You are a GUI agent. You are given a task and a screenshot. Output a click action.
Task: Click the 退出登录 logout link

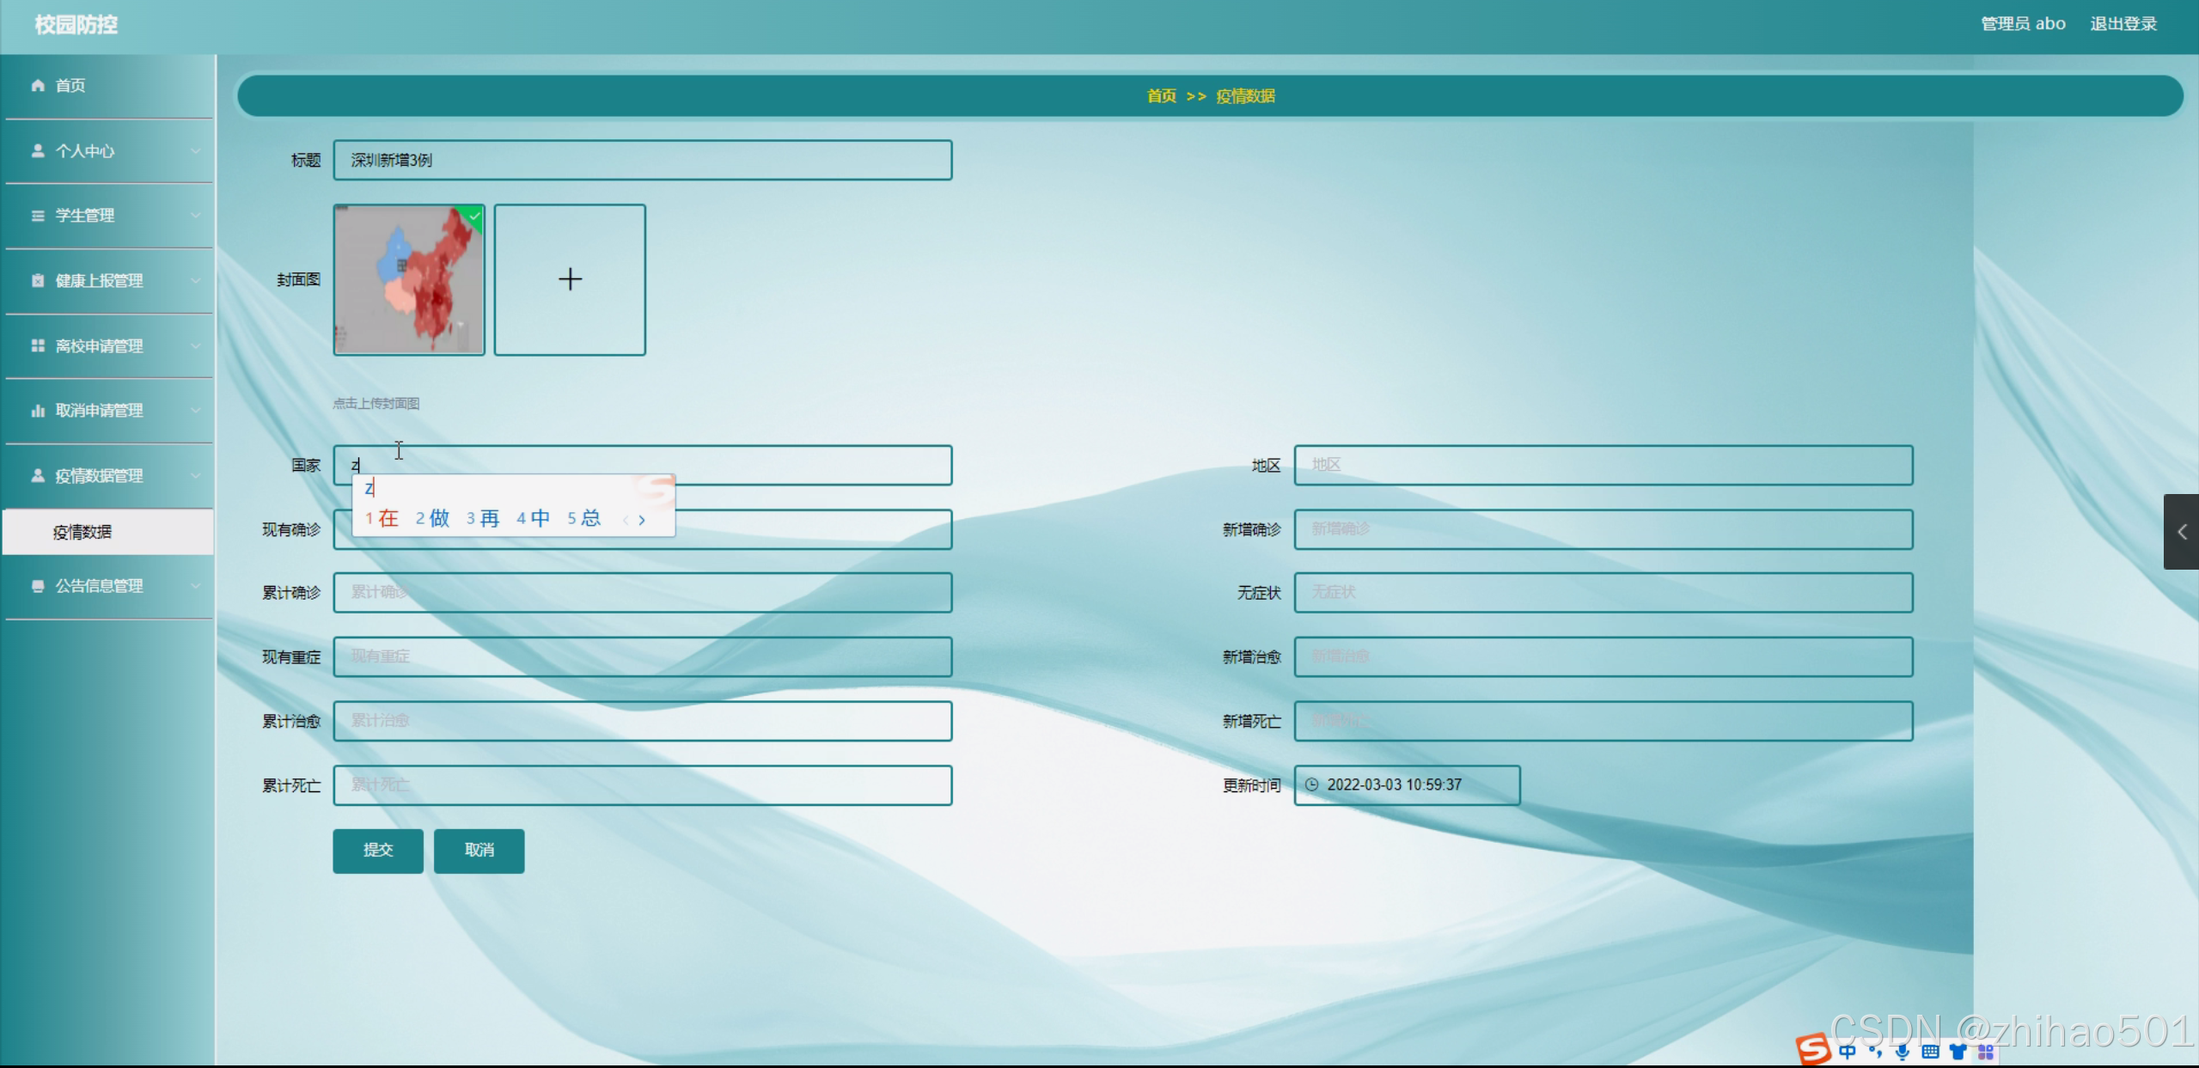2123,24
